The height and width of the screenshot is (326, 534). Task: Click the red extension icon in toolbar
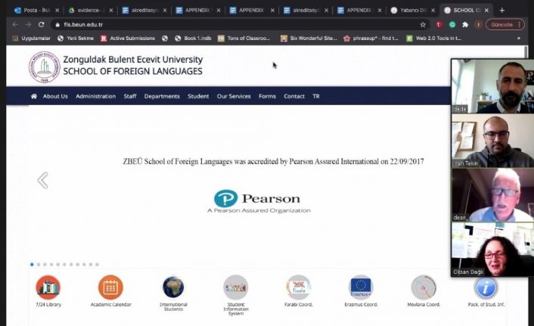pos(439,24)
